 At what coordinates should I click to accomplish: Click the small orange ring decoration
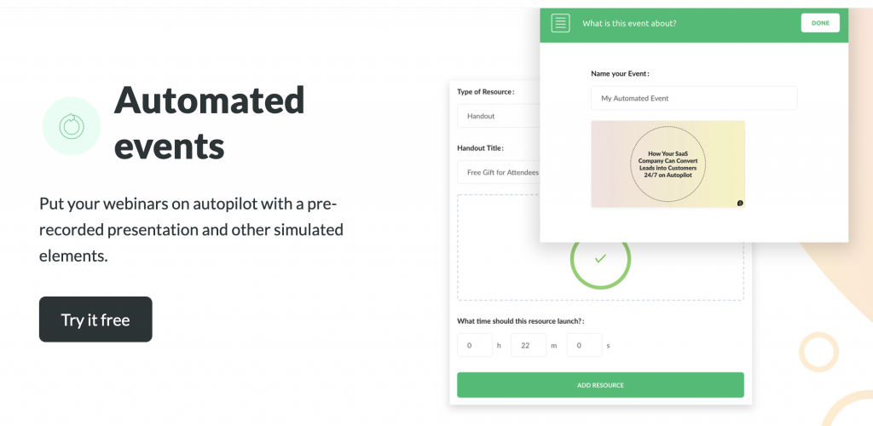click(818, 352)
